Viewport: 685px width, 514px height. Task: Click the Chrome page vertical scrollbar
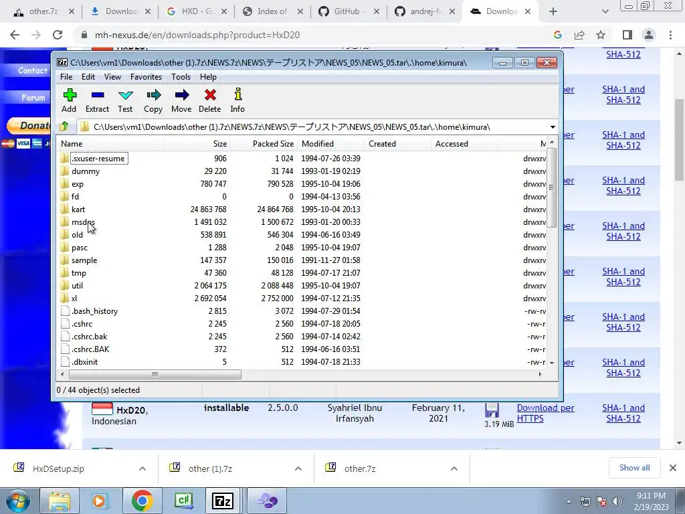click(x=680, y=140)
